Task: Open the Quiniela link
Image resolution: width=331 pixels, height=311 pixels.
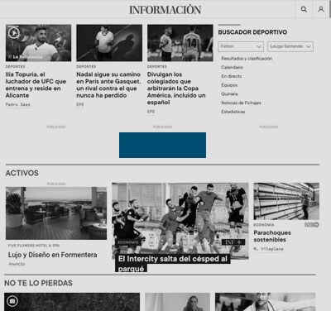Action: click(x=229, y=94)
